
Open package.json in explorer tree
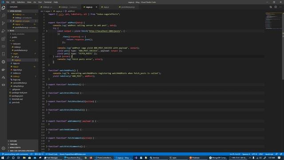pyautogui.click(x=17, y=96)
